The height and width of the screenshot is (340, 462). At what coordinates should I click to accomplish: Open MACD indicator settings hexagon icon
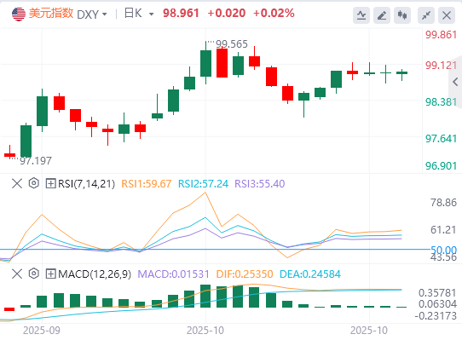click(34, 274)
